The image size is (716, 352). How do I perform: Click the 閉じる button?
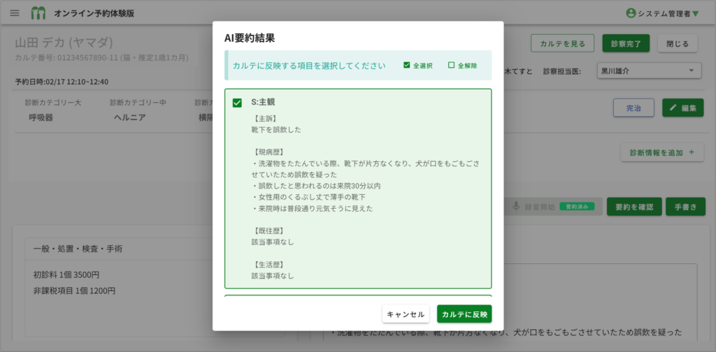coord(677,43)
